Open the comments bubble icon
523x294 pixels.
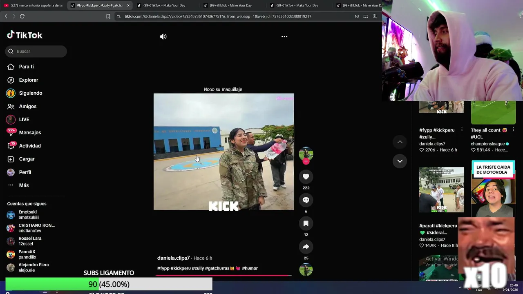tap(306, 200)
